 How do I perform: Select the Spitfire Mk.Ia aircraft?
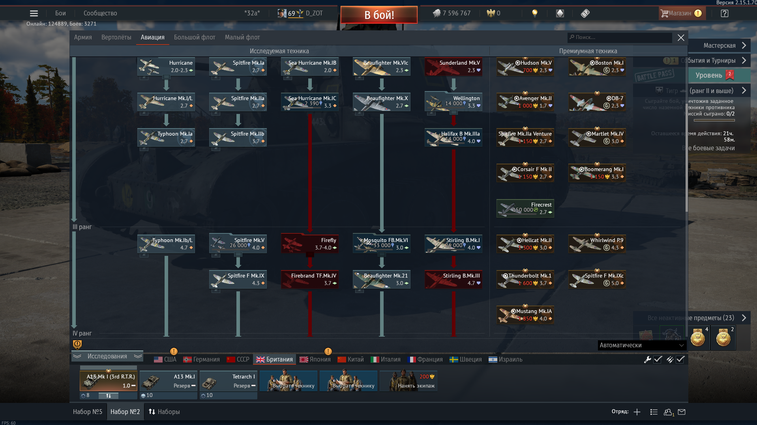(x=238, y=67)
